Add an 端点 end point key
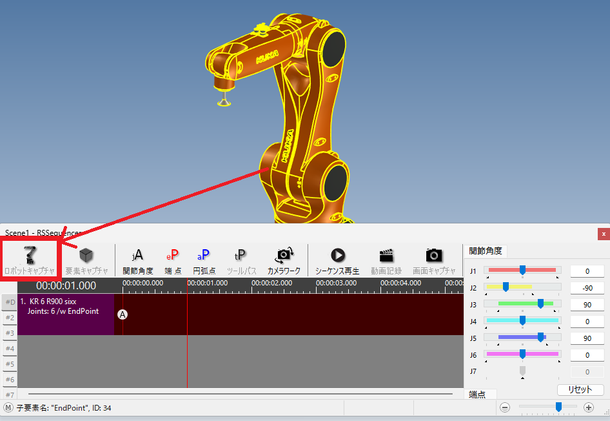Screen dimensions: 610x421 pyautogui.click(x=173, y=261)
